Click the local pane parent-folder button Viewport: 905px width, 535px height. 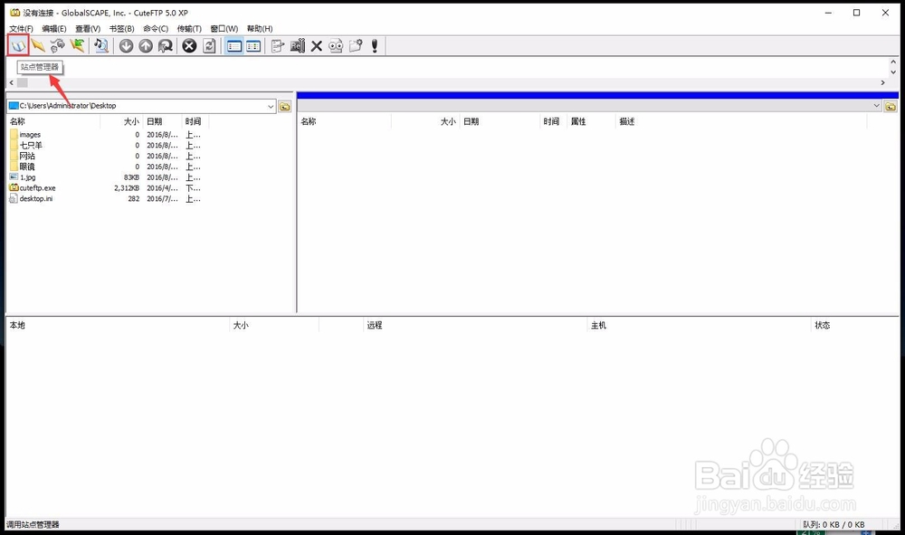point(285,106)
